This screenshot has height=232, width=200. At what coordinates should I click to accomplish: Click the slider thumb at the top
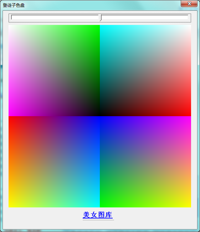click(101, 17)
